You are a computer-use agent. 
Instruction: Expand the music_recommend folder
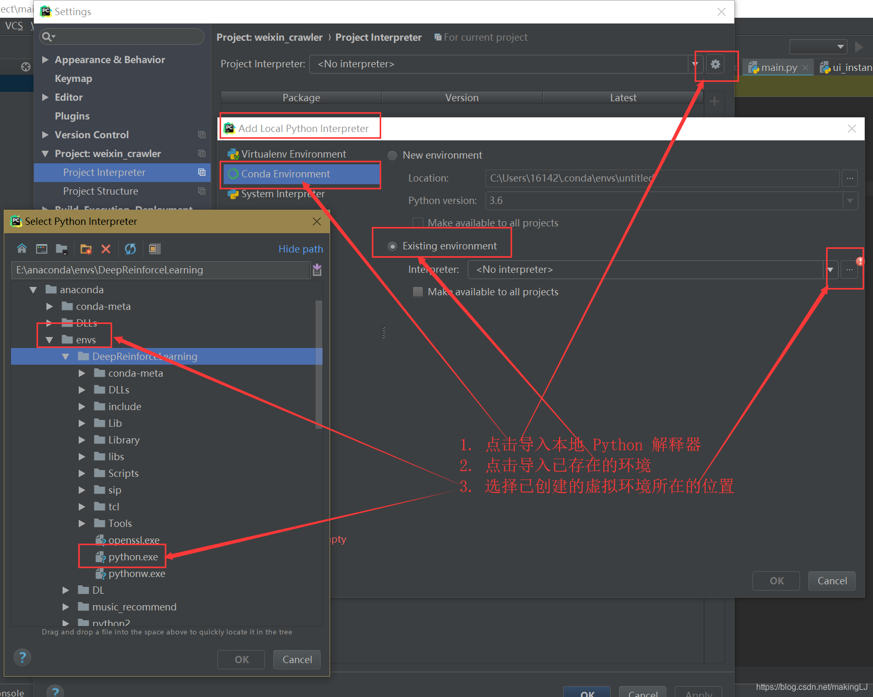[x=66, y=607]
